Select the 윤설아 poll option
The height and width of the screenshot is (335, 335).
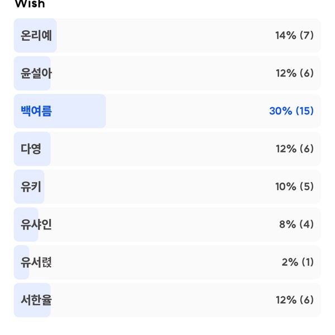[167, 73]
